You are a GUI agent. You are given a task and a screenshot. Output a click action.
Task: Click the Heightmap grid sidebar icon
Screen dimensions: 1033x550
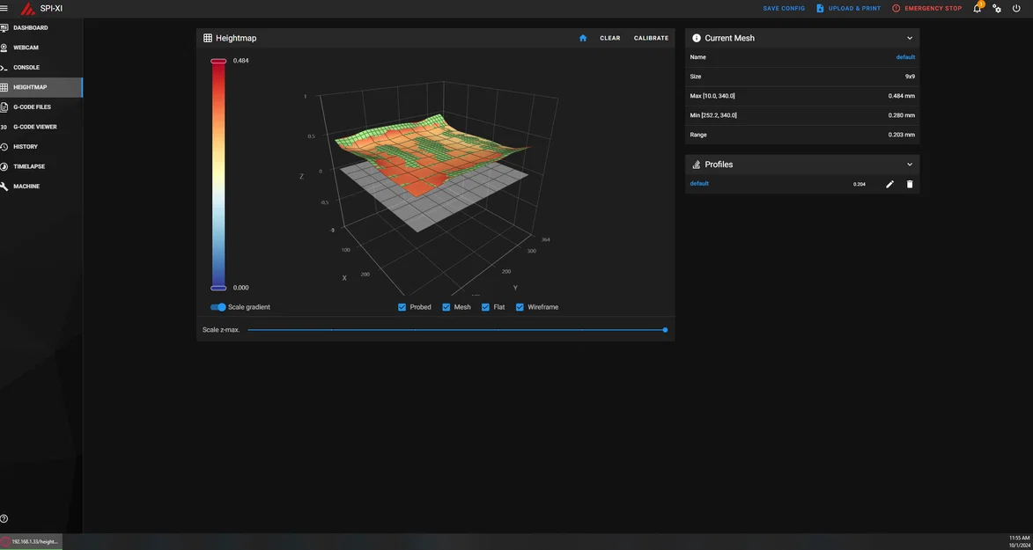tap(4, 87)
